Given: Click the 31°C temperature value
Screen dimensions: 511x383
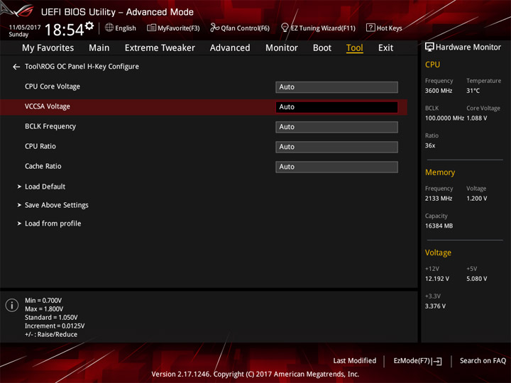Looking at the screenshot, I should coord(473,91).
